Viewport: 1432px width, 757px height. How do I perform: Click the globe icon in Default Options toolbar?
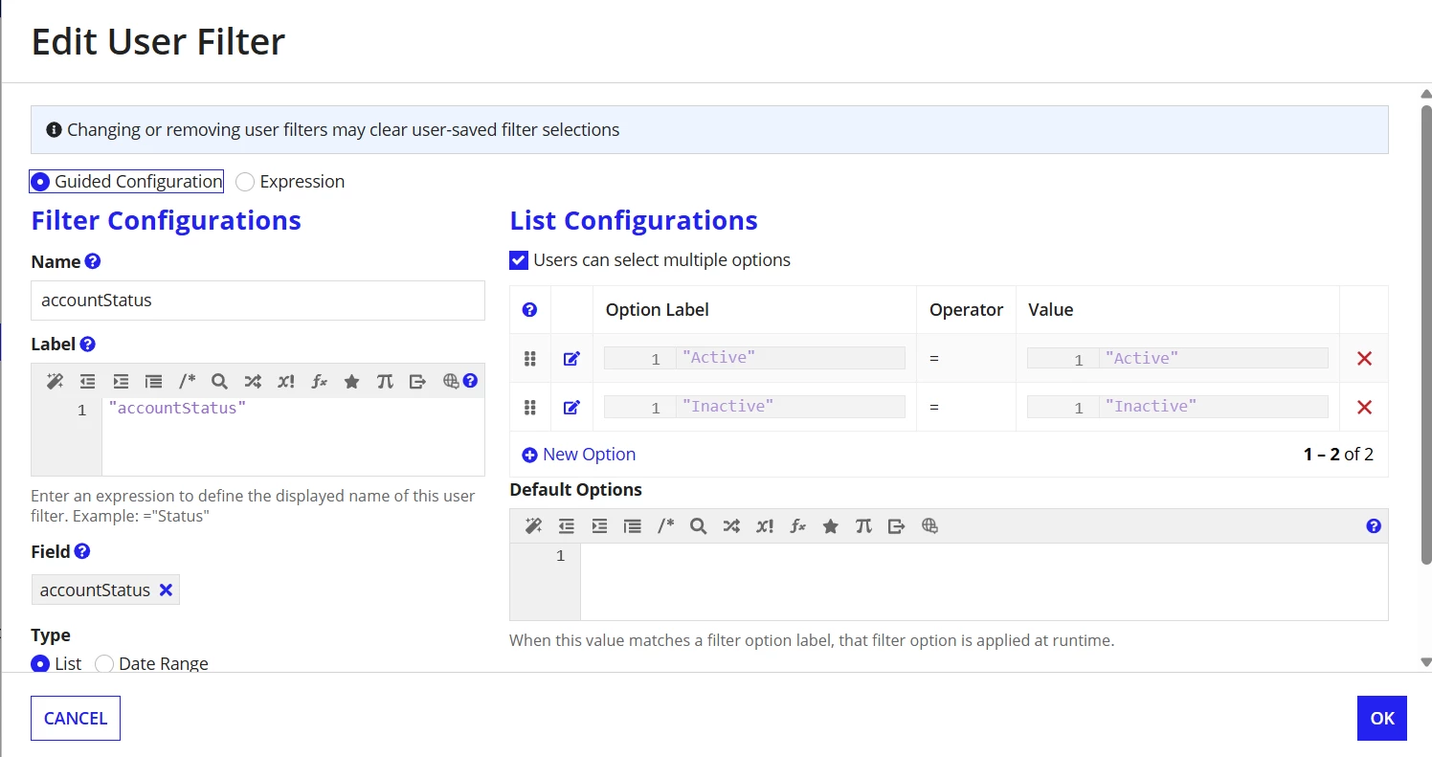click(x=929, y=525)
